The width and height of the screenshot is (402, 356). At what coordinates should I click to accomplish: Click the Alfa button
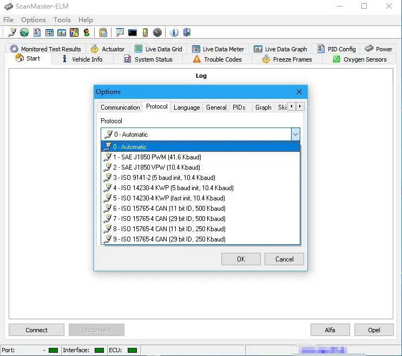coord(330,330)
